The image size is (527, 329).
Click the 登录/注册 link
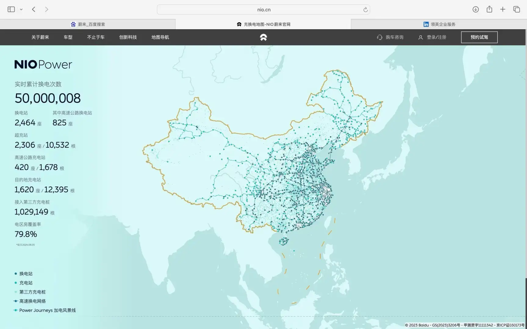click(436, 37)
